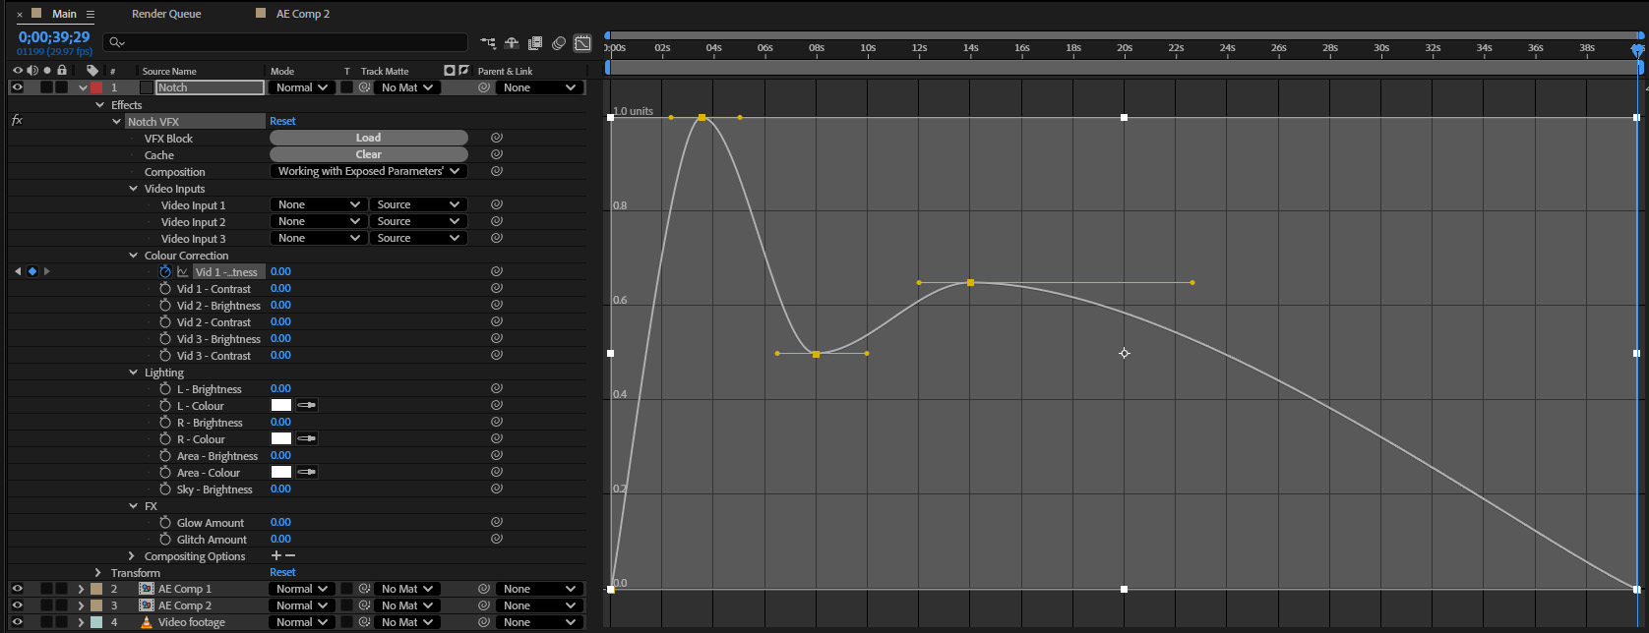Click the Frame Blending toolbar icon

click(535, 43)
